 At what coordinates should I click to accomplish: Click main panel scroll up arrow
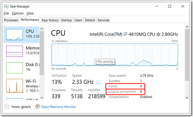coord(187,27)
